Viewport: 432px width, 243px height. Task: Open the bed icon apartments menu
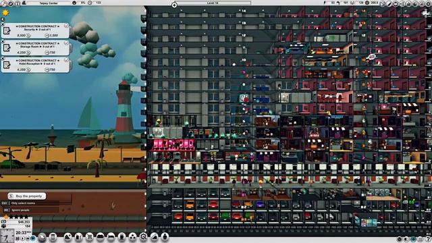pyautogui.click(x=111, y=237)
